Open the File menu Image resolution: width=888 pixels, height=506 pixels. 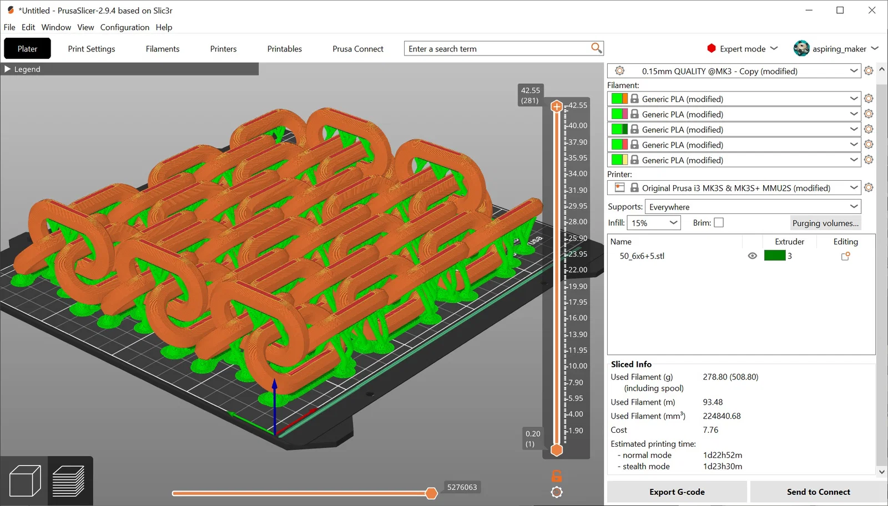(9, 27)
